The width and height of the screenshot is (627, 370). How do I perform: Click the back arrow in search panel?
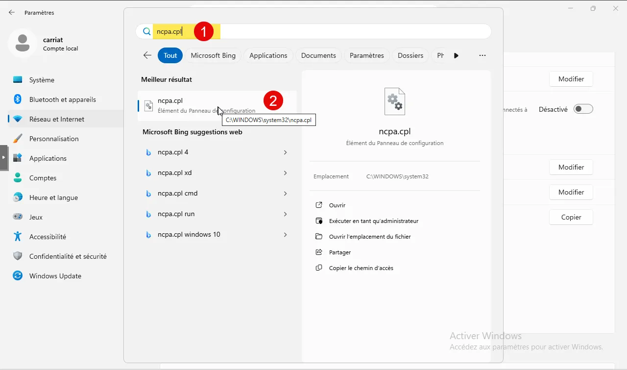[x=147, y=55]
